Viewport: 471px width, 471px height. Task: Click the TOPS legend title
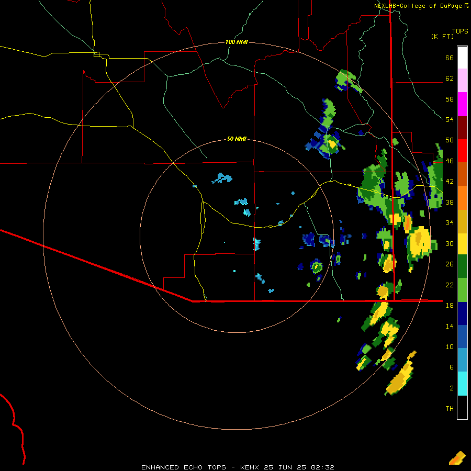(x=460, y=31)
